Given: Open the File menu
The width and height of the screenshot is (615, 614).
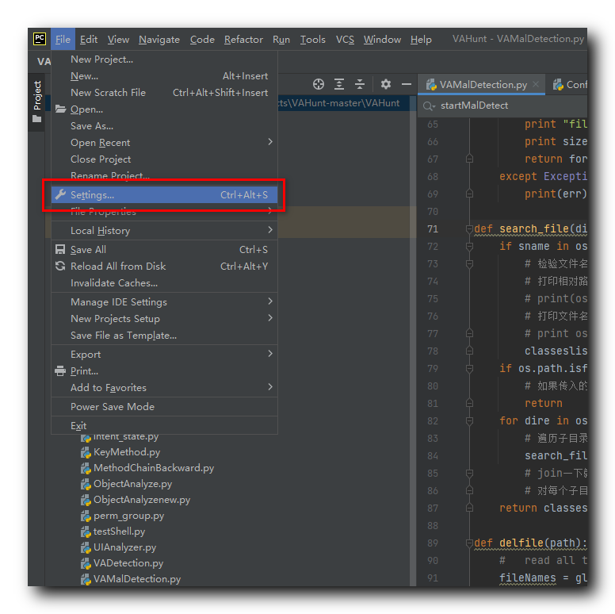Looking at the screenshot, I should coord(63,39).
